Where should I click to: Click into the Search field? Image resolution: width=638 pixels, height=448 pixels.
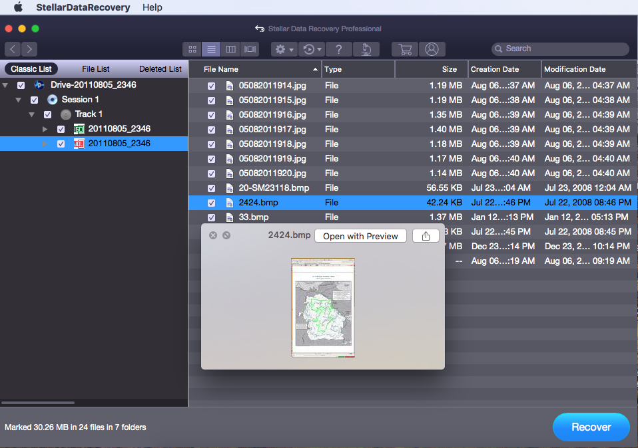tap(560, 49)
